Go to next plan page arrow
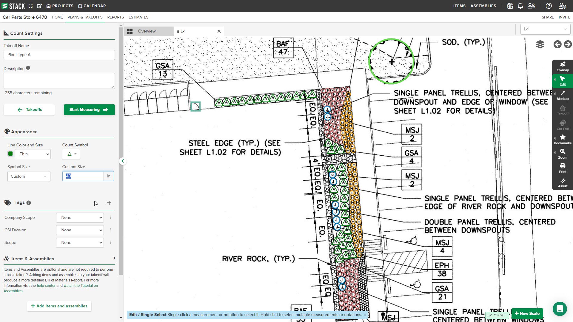573x322 pixels. pyautogui.click(x=568, y=44)
